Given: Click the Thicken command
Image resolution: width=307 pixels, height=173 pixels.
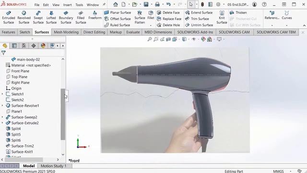Looking at the screenshot, I should point(238,12).
